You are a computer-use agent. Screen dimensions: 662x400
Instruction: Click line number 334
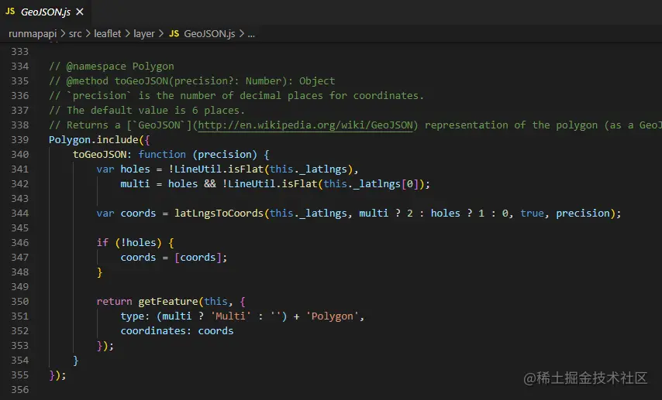pyautogui.click(x=20, y=67)
